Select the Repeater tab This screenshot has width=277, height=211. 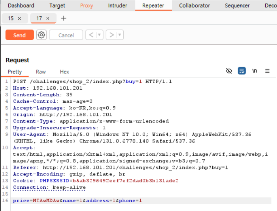coord(153,5)
